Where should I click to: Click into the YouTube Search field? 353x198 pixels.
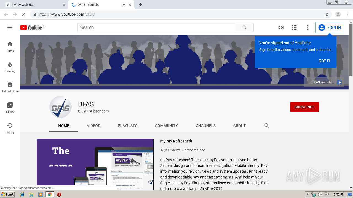(157, 28)
